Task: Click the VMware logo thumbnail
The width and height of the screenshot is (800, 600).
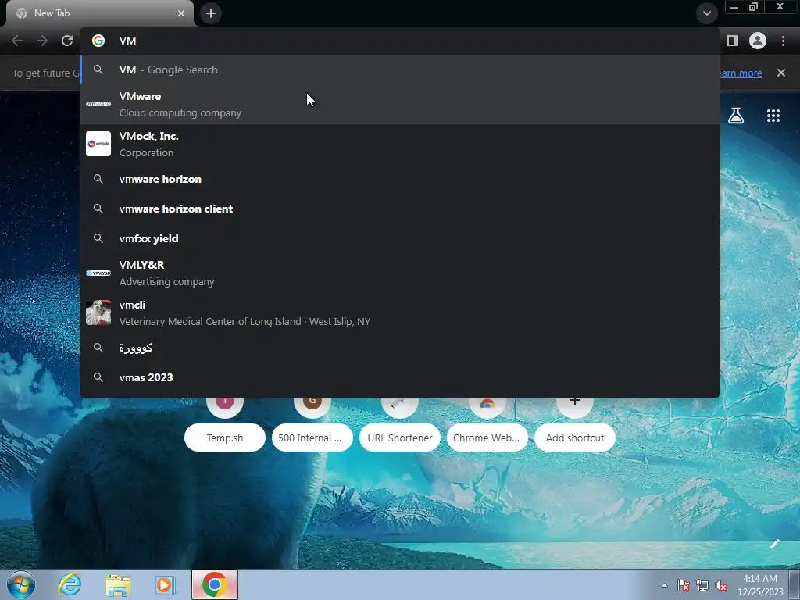Action: coord(98,104)
